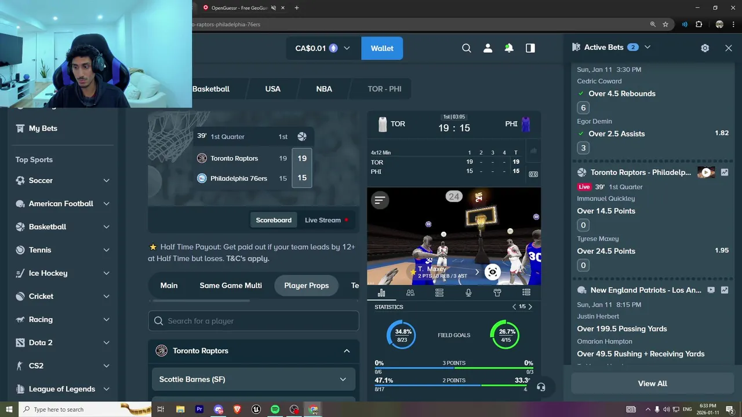Click the live support headset icon
The height and width of the screenshot is (417, 742).
541,387
